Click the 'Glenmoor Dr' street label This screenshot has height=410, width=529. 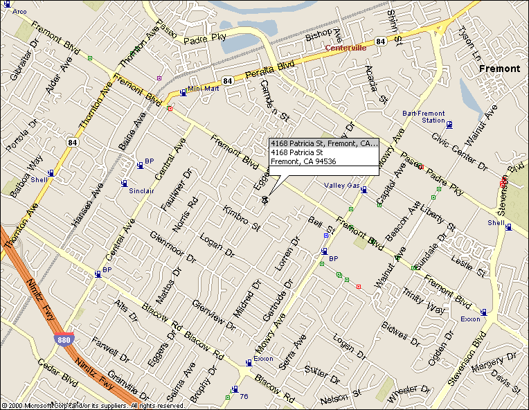coord(172,247)
